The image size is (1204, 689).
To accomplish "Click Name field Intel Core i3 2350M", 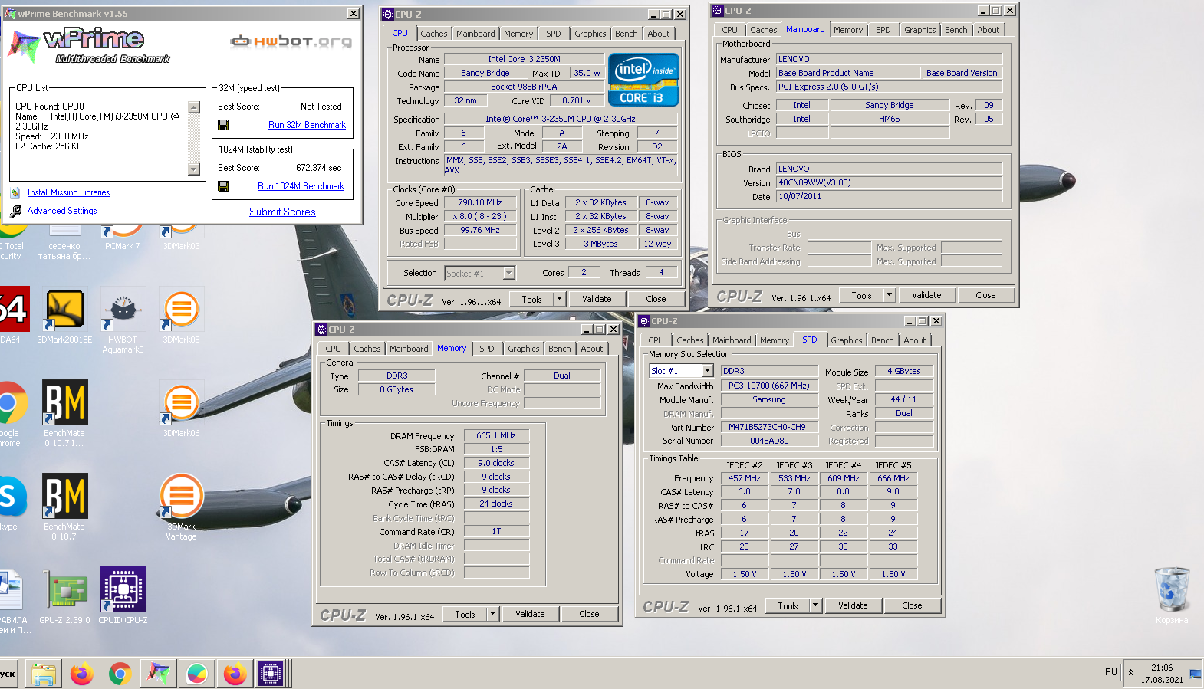I will coord(524,59).
